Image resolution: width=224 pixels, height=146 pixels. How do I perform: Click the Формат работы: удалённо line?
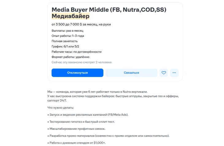70,57
